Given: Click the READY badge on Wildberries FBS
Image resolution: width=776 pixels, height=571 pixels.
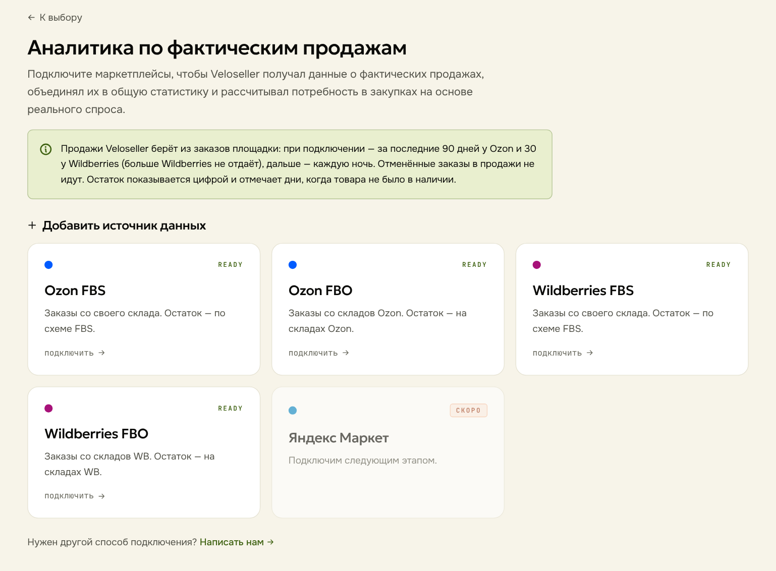Looking at the screenshot, I should (x=719, y=265).
